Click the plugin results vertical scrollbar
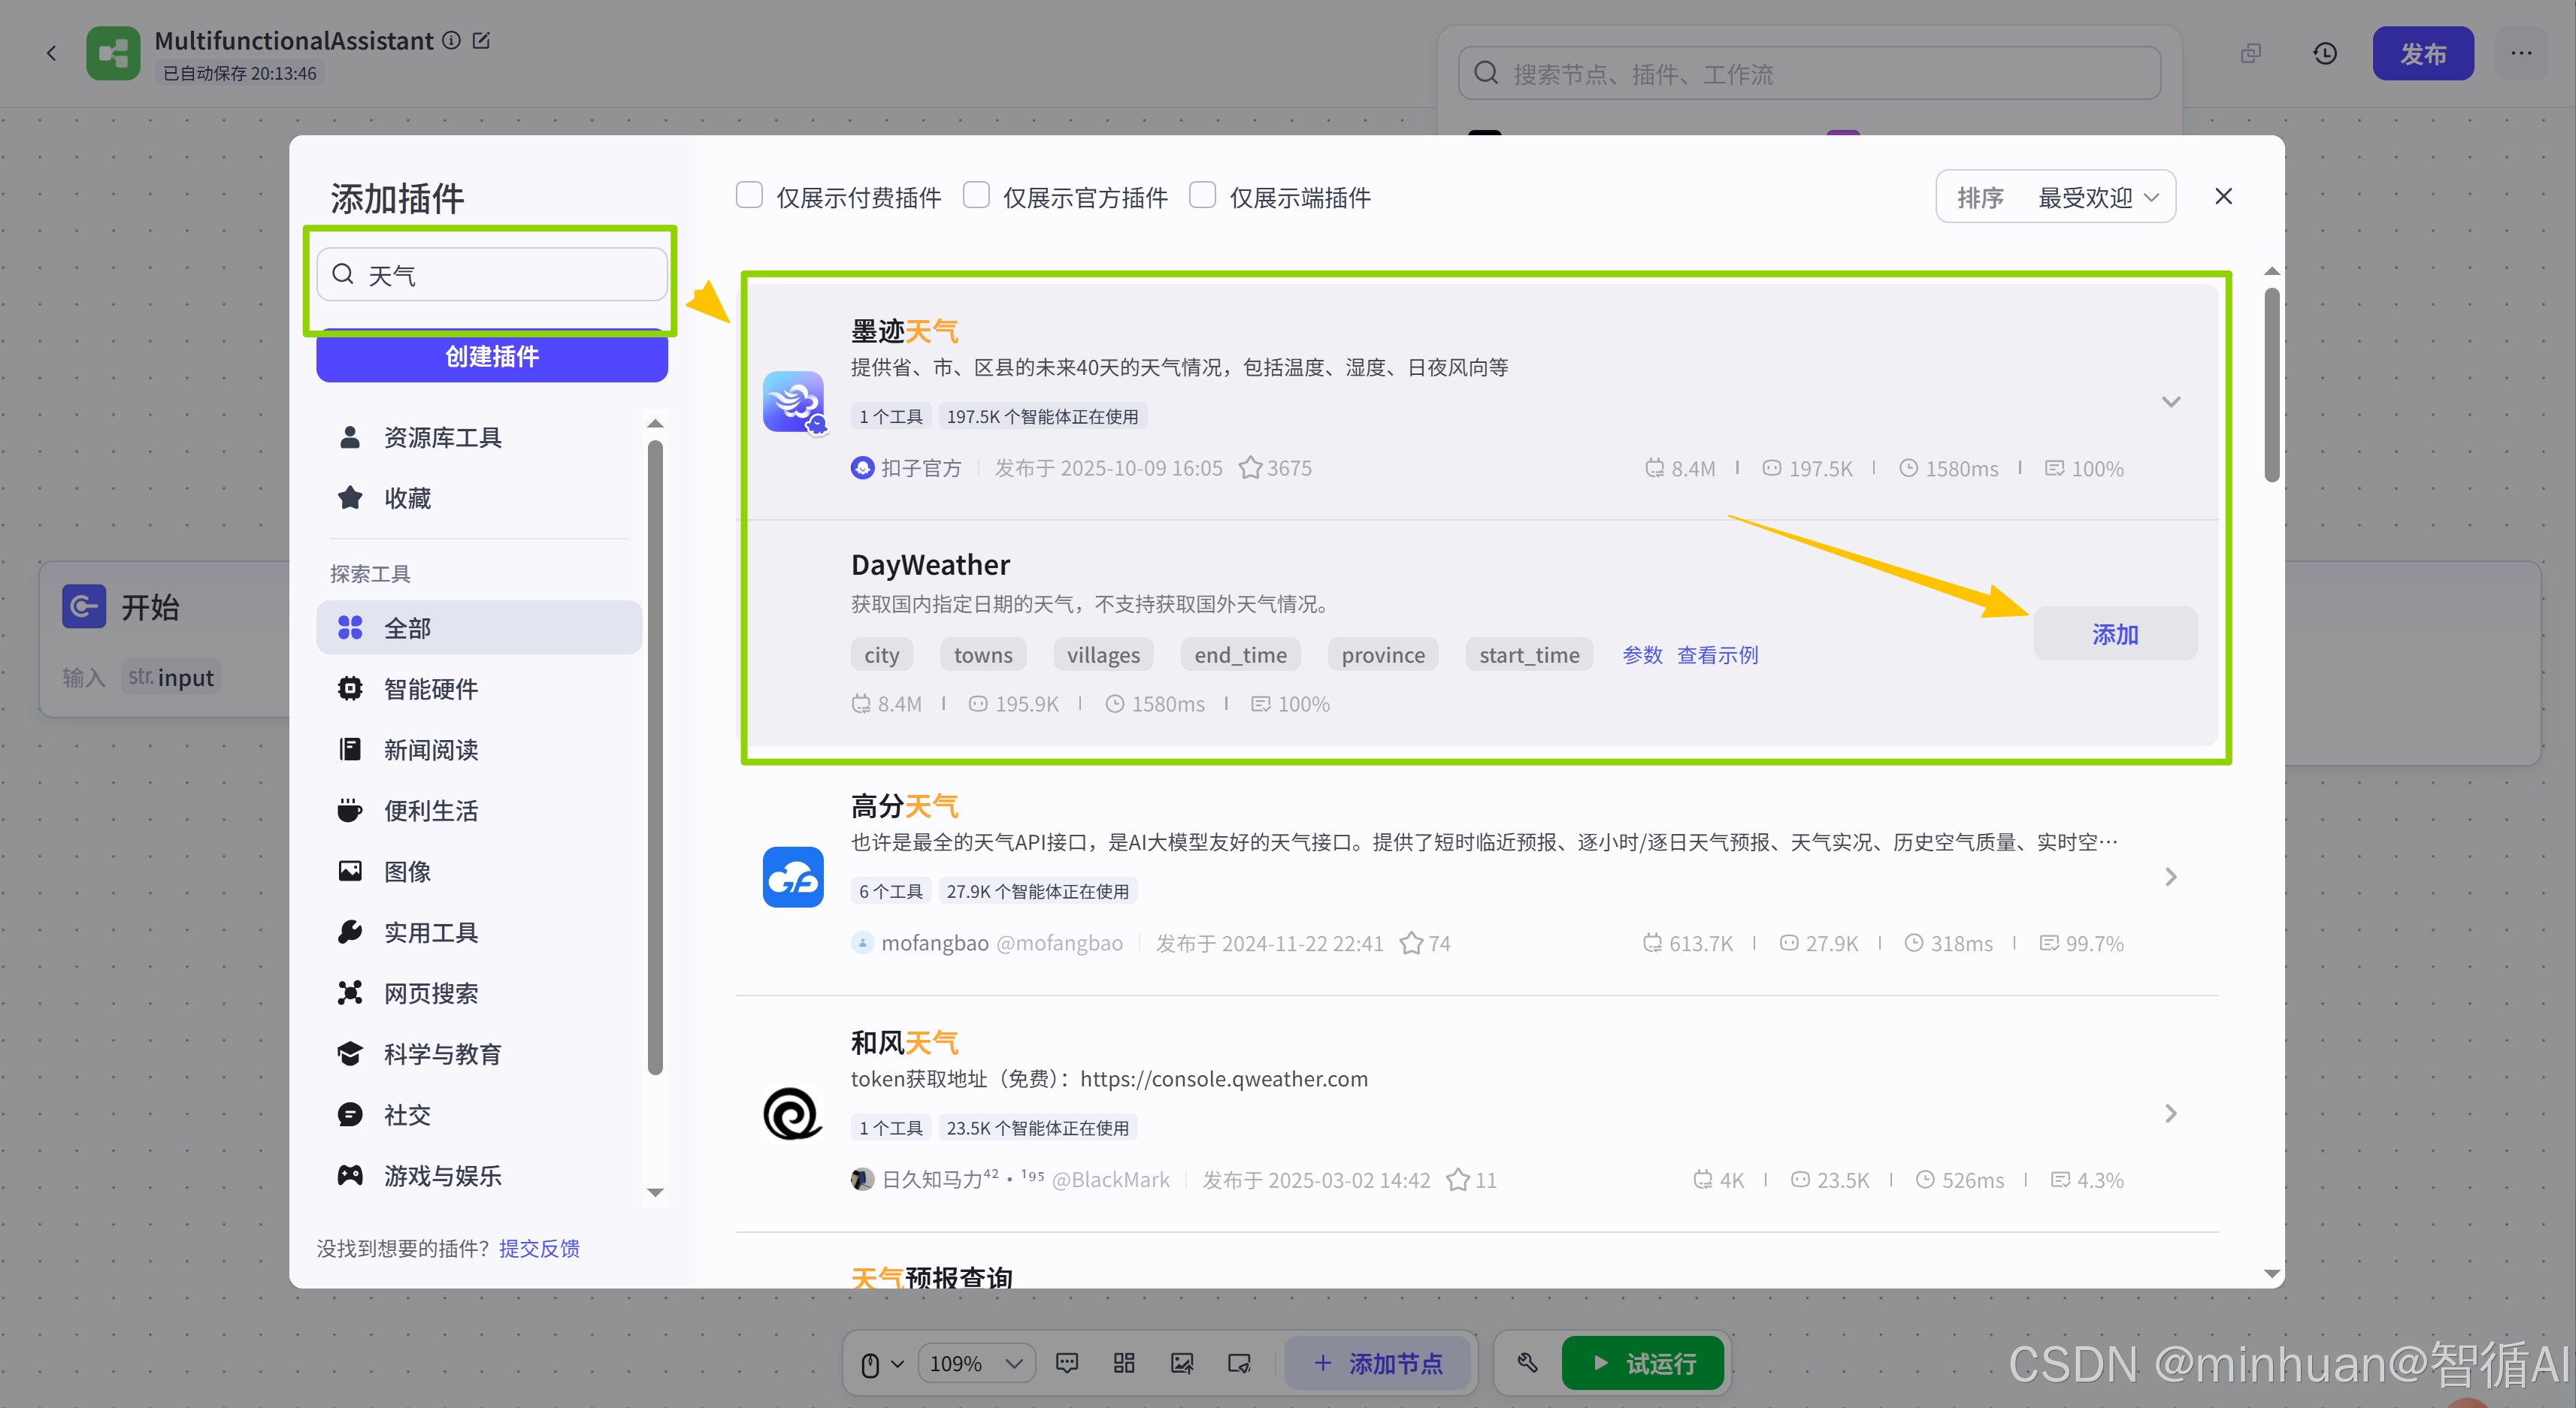The image size is (2576, 1408). 2271,385
